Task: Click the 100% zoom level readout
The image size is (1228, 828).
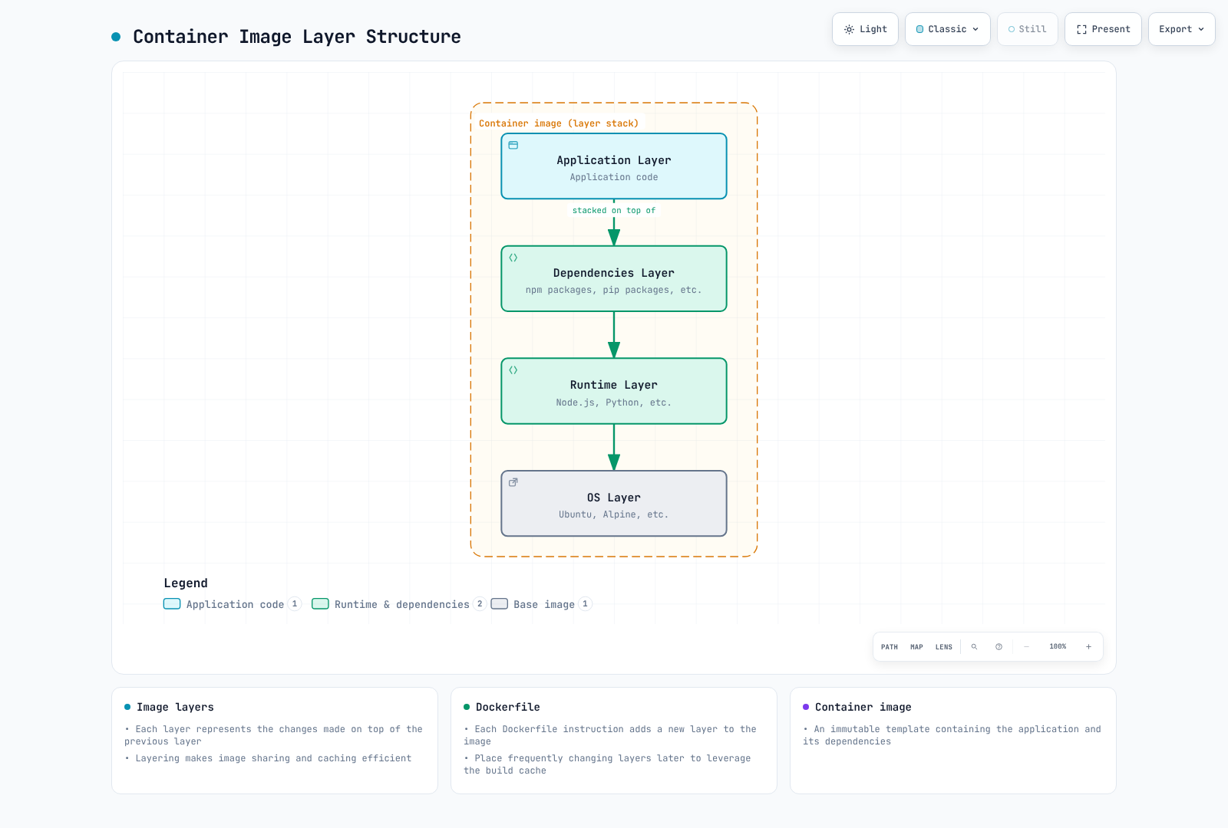Action: coord(1058,647)
